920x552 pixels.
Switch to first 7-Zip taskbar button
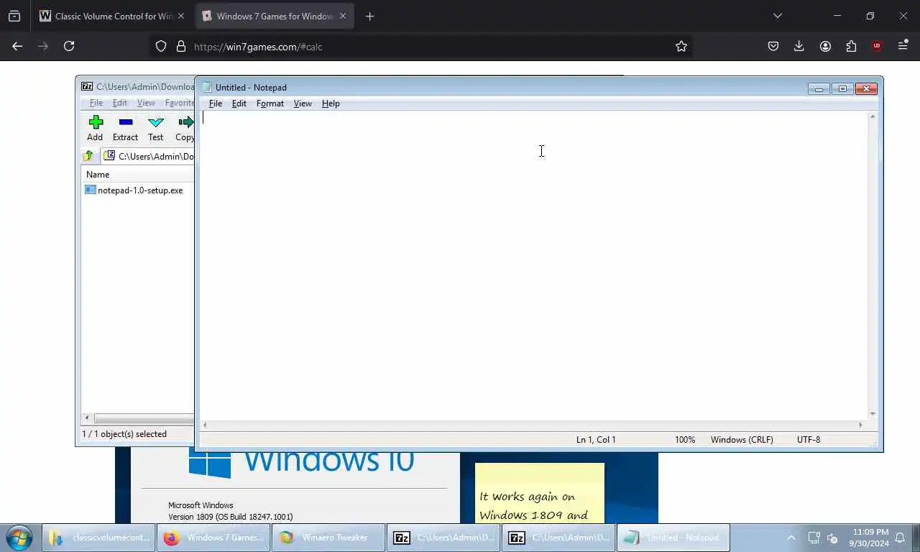point(443,538)
